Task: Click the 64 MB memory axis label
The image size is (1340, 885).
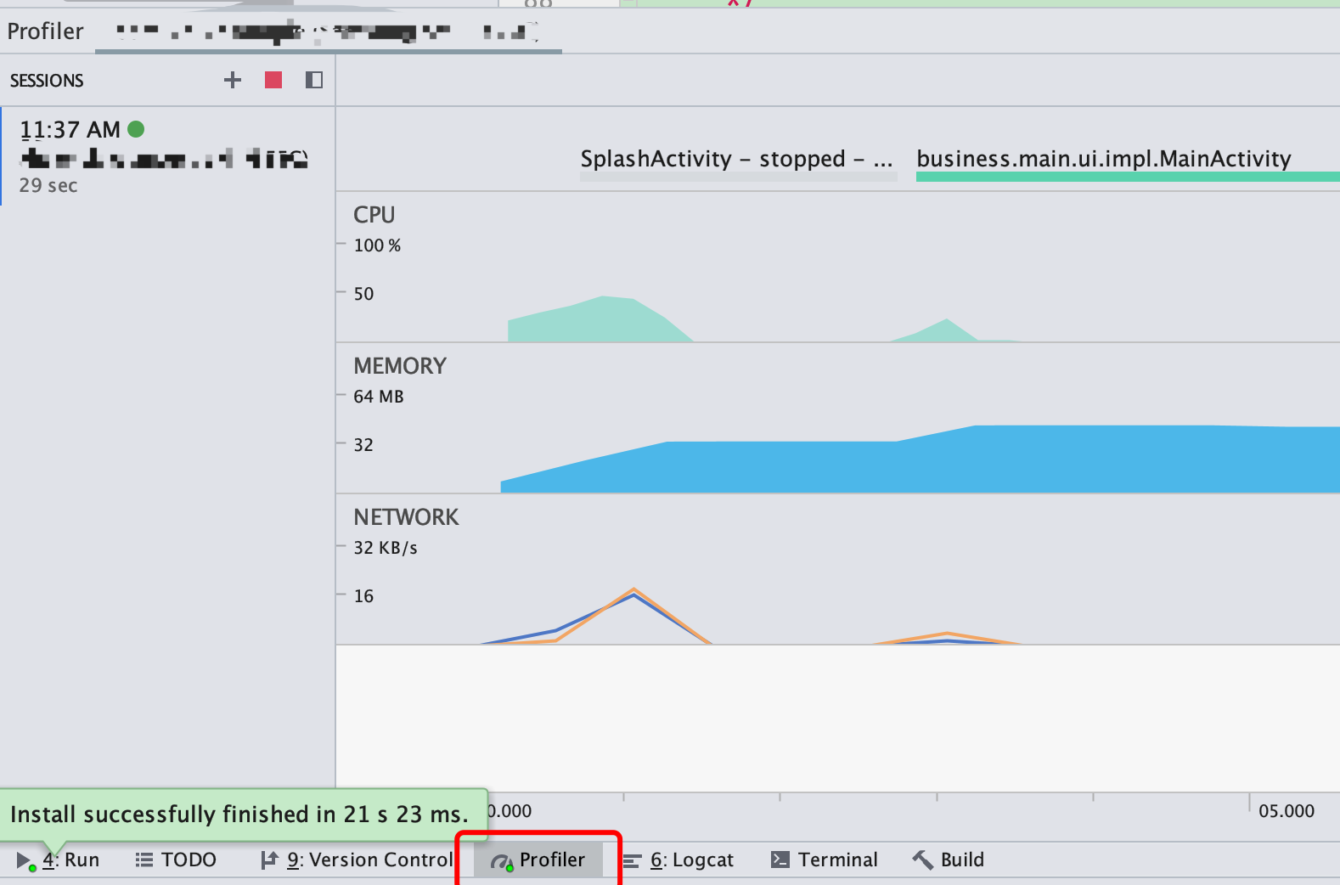Action: [x=379, y=397]
